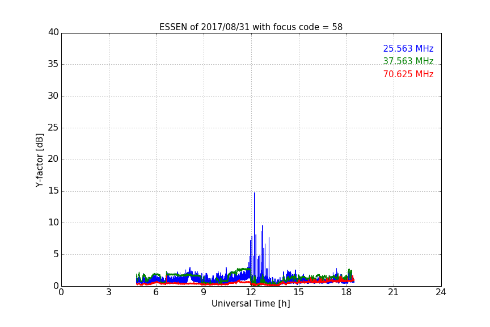Click the tallest blue spike peak near 15 dB
The height and width of the screenshot is (327, 490).
pyautogui.click(x=255, y=193)
